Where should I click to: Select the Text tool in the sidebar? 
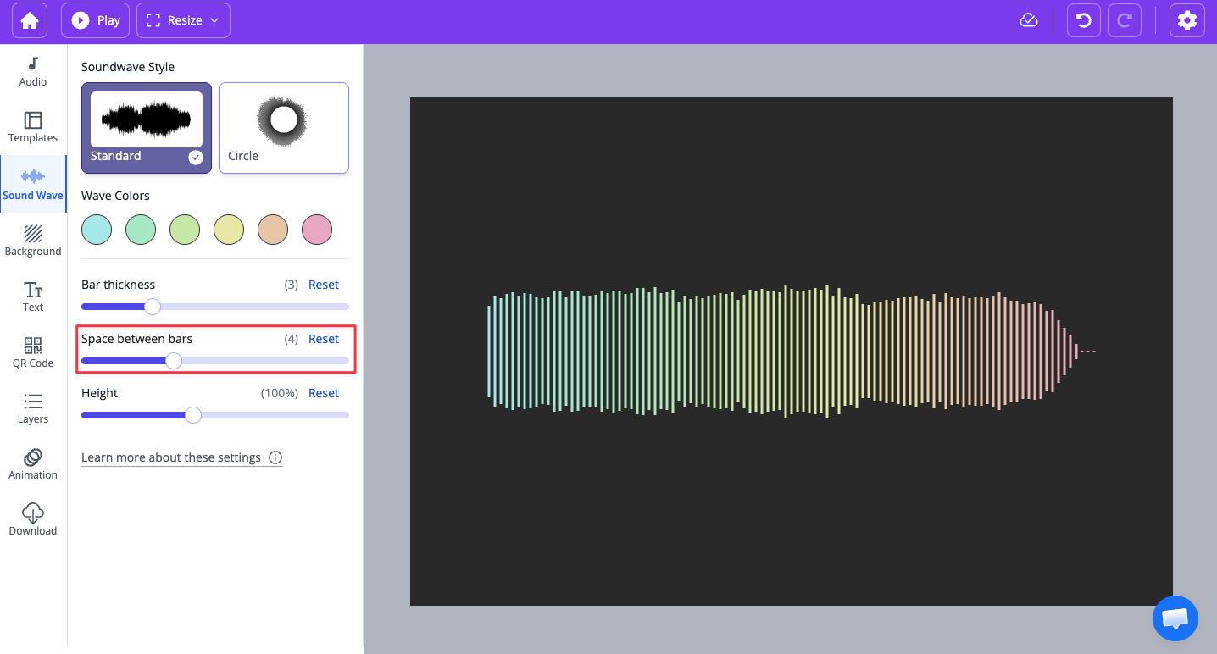coord(32,296)
